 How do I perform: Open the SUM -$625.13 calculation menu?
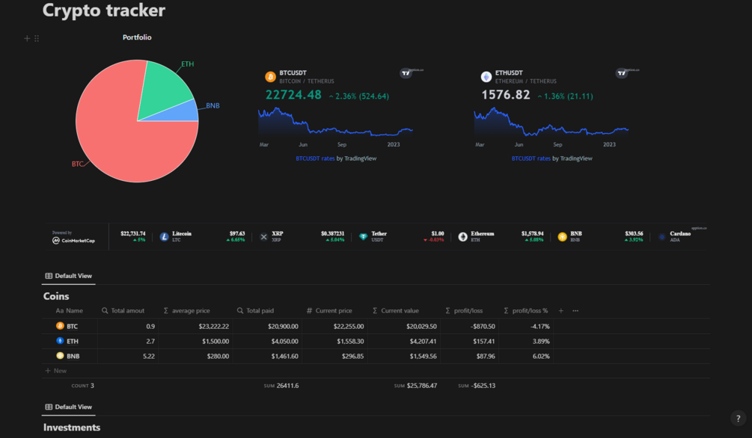pyautogui.click(x=477, y=385)
